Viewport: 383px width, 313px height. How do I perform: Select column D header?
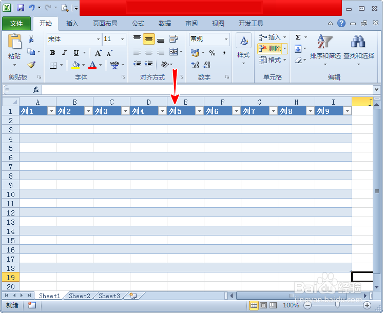click(148, 102)
